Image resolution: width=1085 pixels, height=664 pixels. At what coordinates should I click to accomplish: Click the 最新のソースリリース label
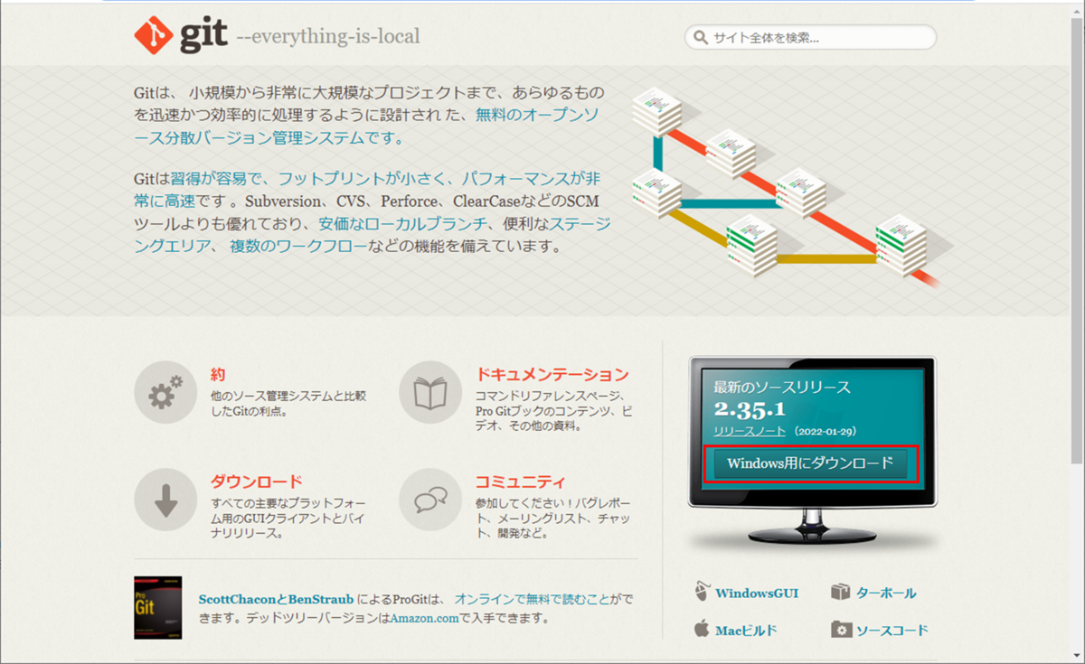coord(782,387)
